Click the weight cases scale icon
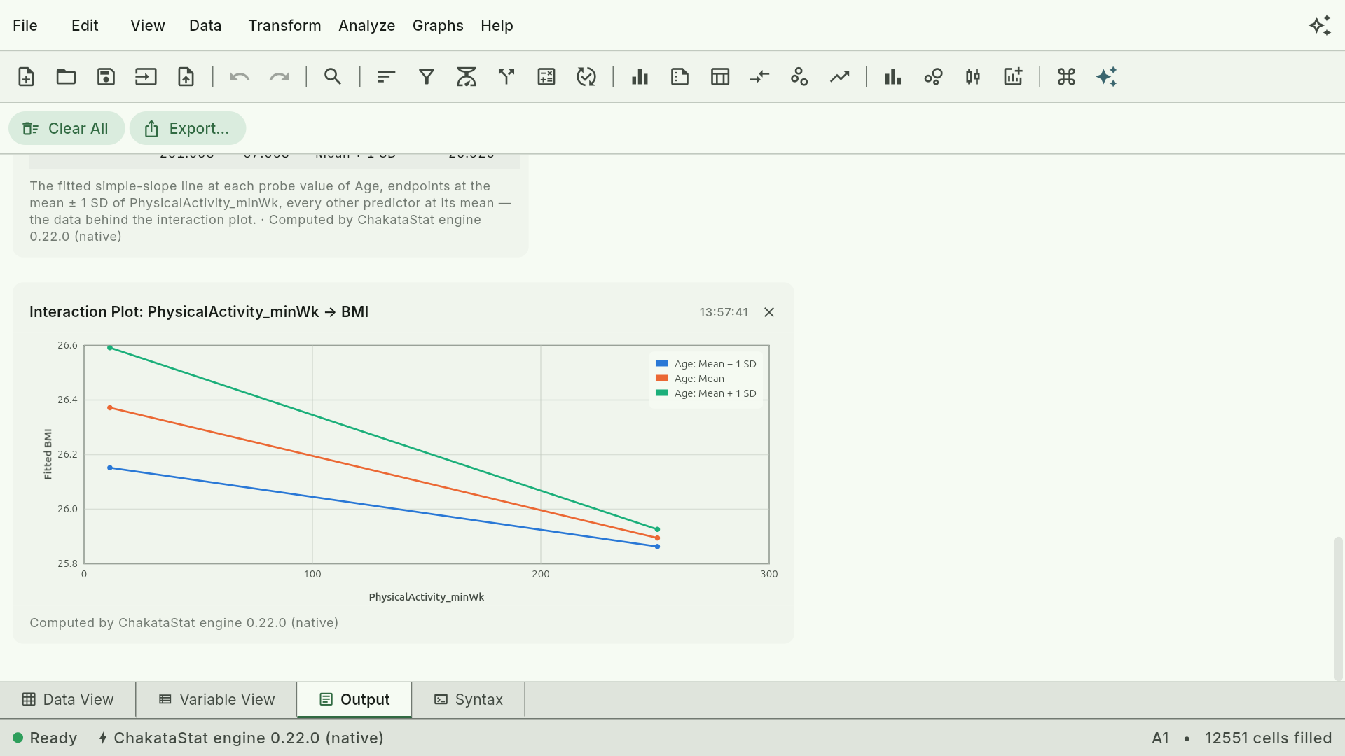The width and height of the screenshot is (1345, 756). coord(467,77)
